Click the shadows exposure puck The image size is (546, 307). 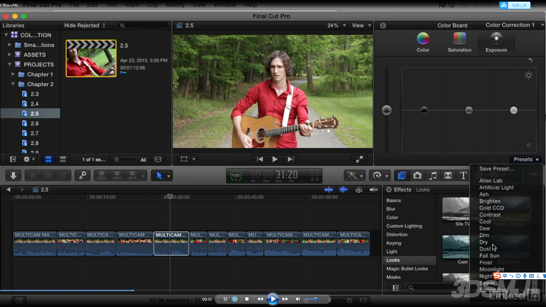pyautogui.click(x=424, y=110)
